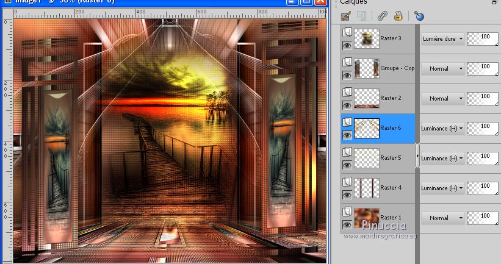Click the opacity value of Raster 2
The width and height of the screenshot is (501, 264).
(485, 96)
